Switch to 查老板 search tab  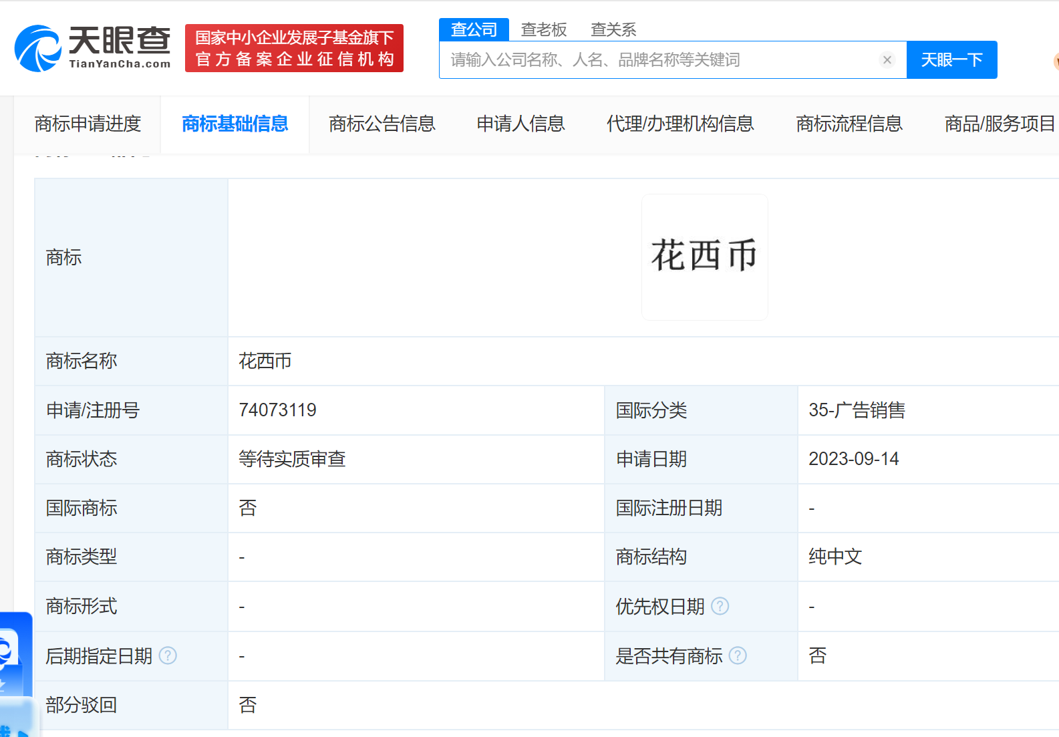(544, 29)
